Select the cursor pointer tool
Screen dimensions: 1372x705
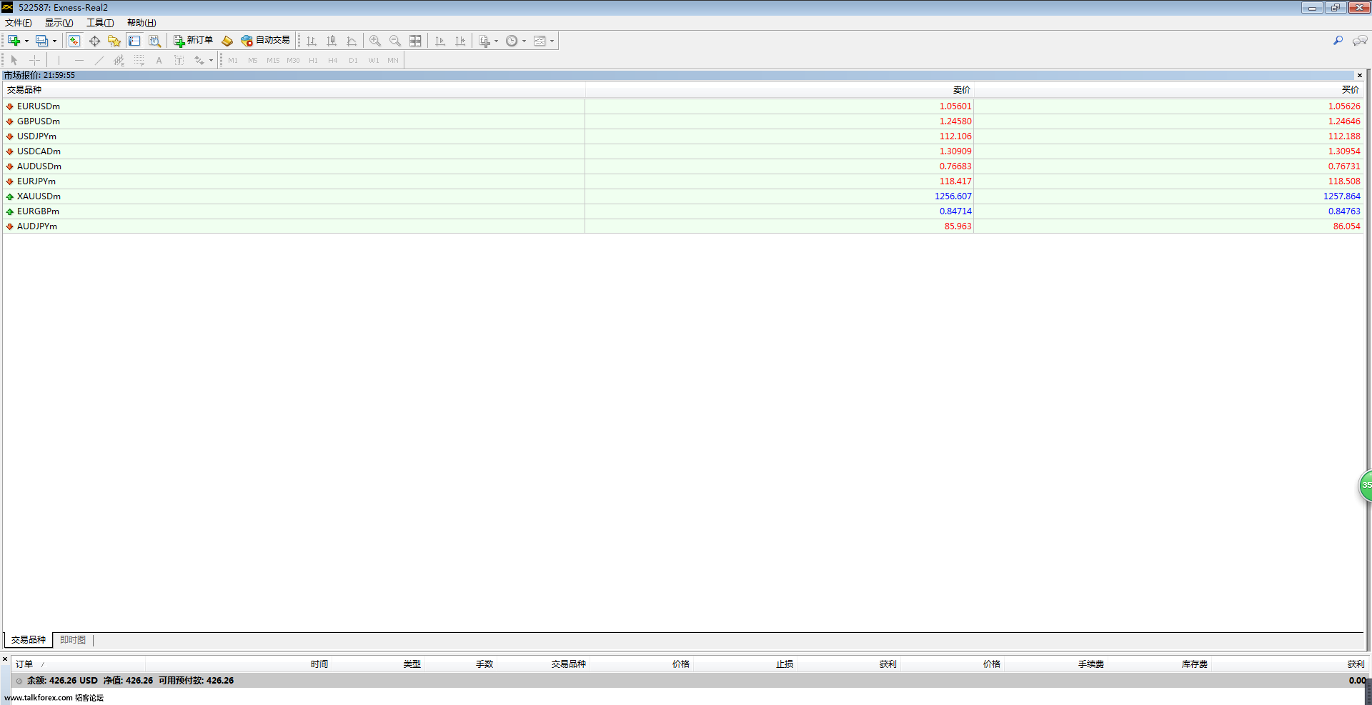tap(14, 60)
